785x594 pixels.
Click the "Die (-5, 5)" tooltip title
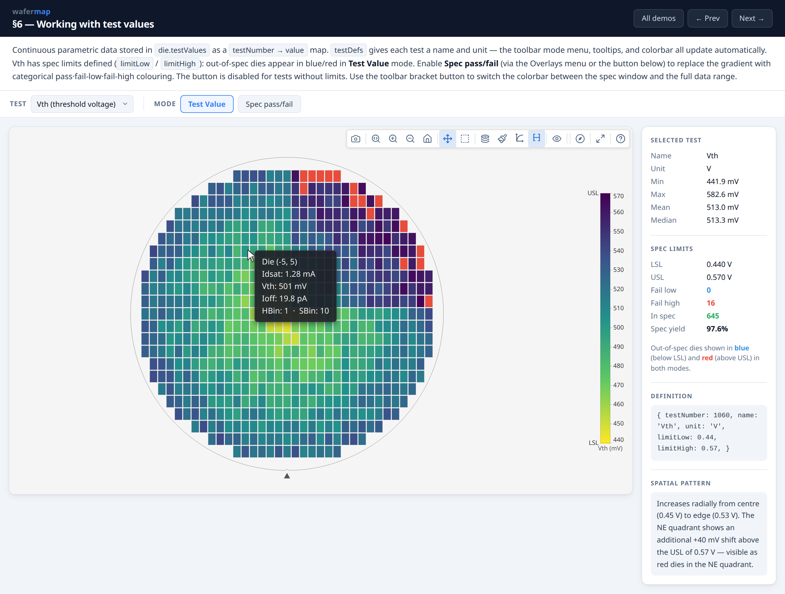[x=279, y=262]
